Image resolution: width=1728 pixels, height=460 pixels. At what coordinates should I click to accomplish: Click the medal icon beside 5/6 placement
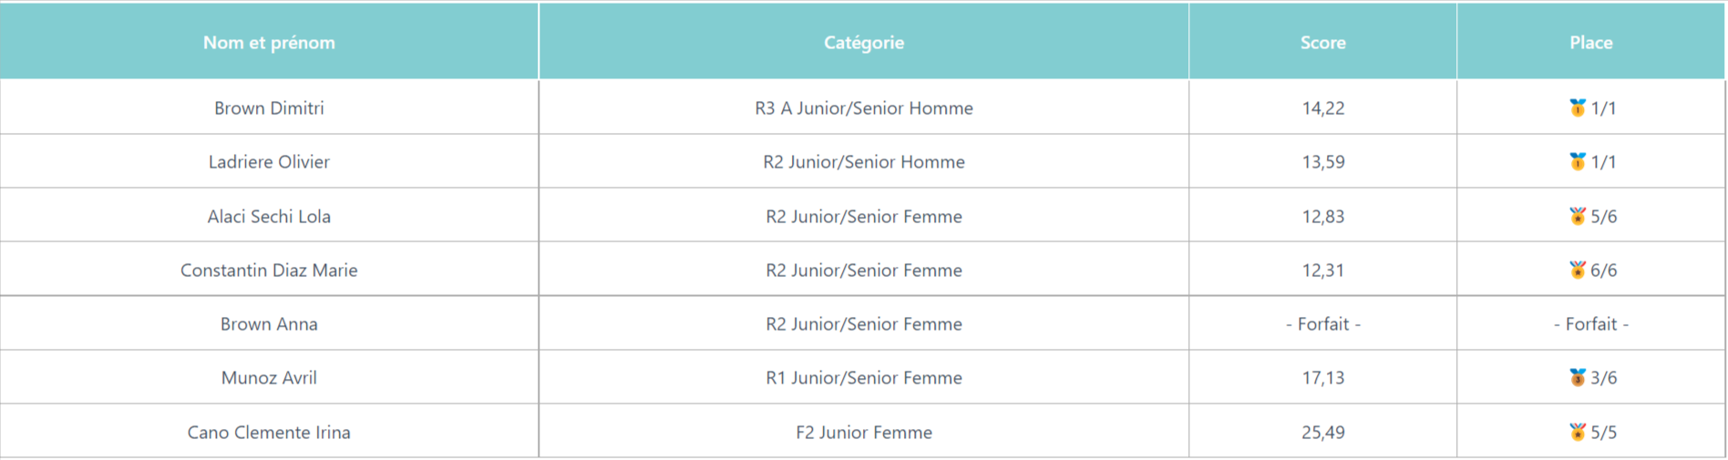coord(1577,216)
